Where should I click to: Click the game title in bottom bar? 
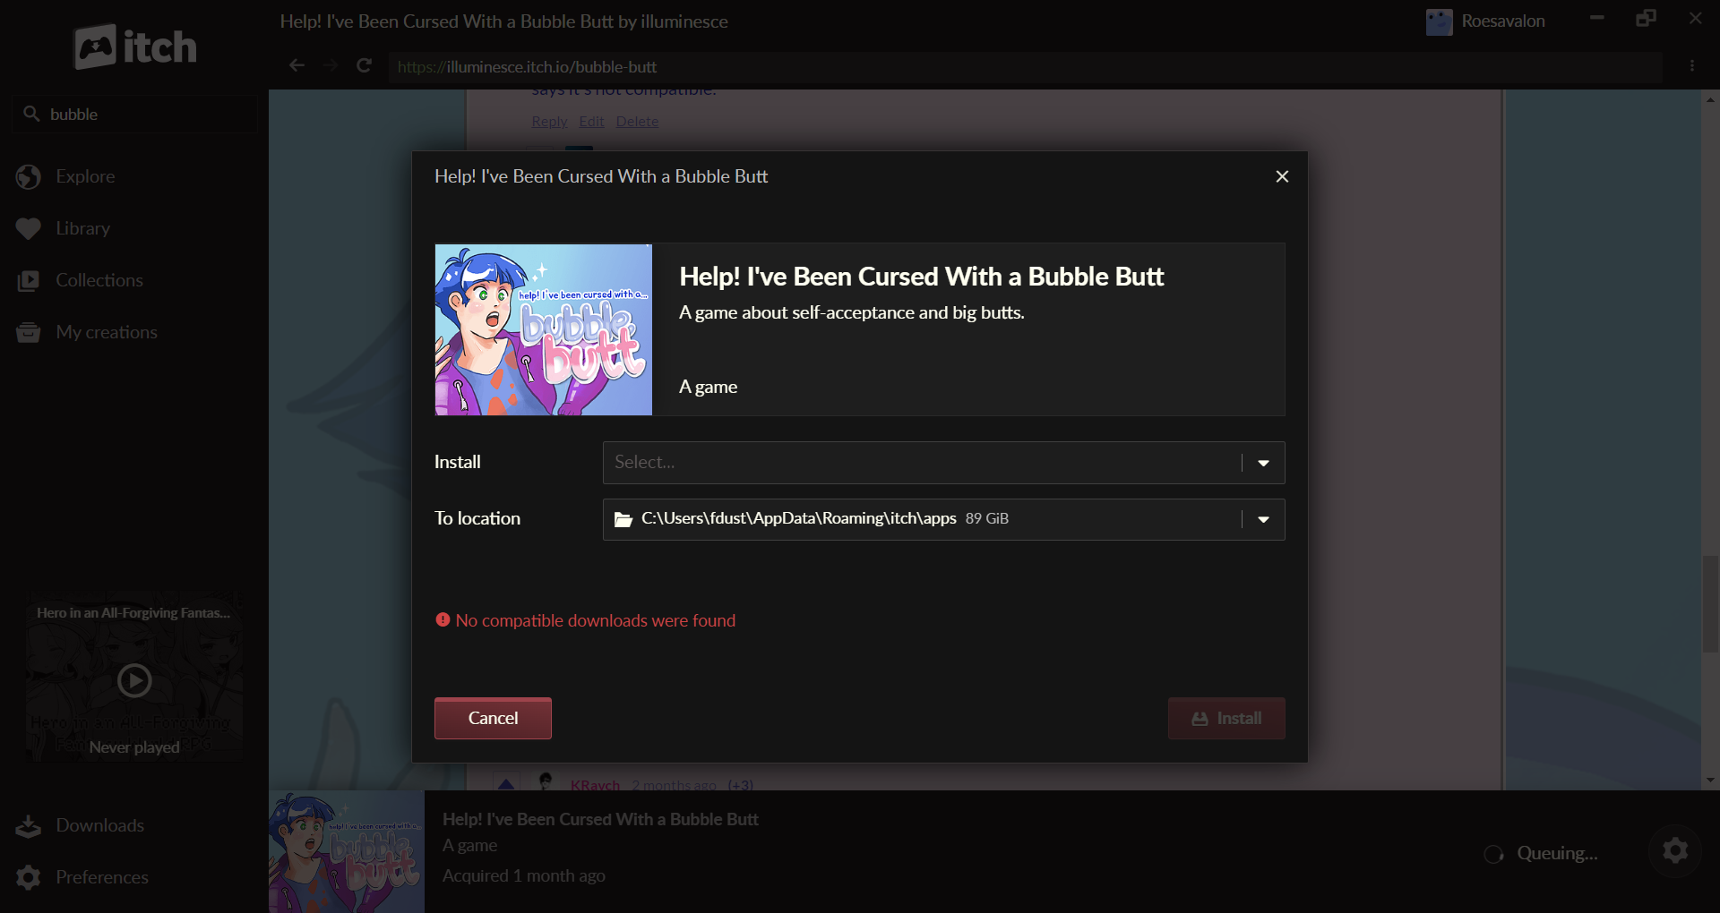coord(600,819)
